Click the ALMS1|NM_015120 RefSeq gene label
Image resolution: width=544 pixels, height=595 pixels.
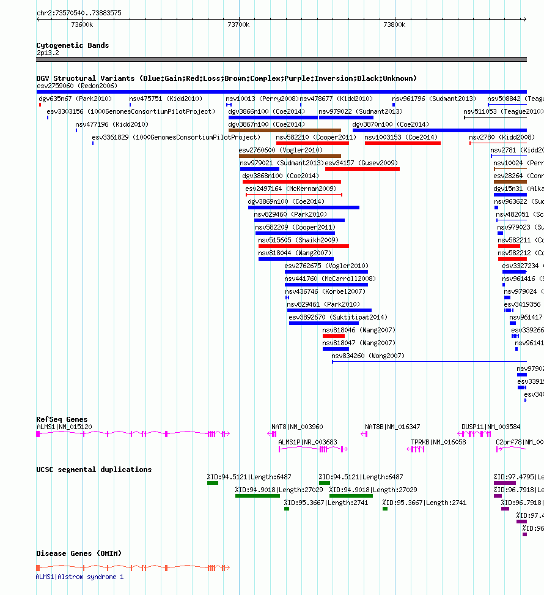(x=64, y=427)
